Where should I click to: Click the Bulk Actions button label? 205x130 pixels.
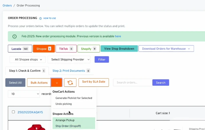click(x=39, y=82)
